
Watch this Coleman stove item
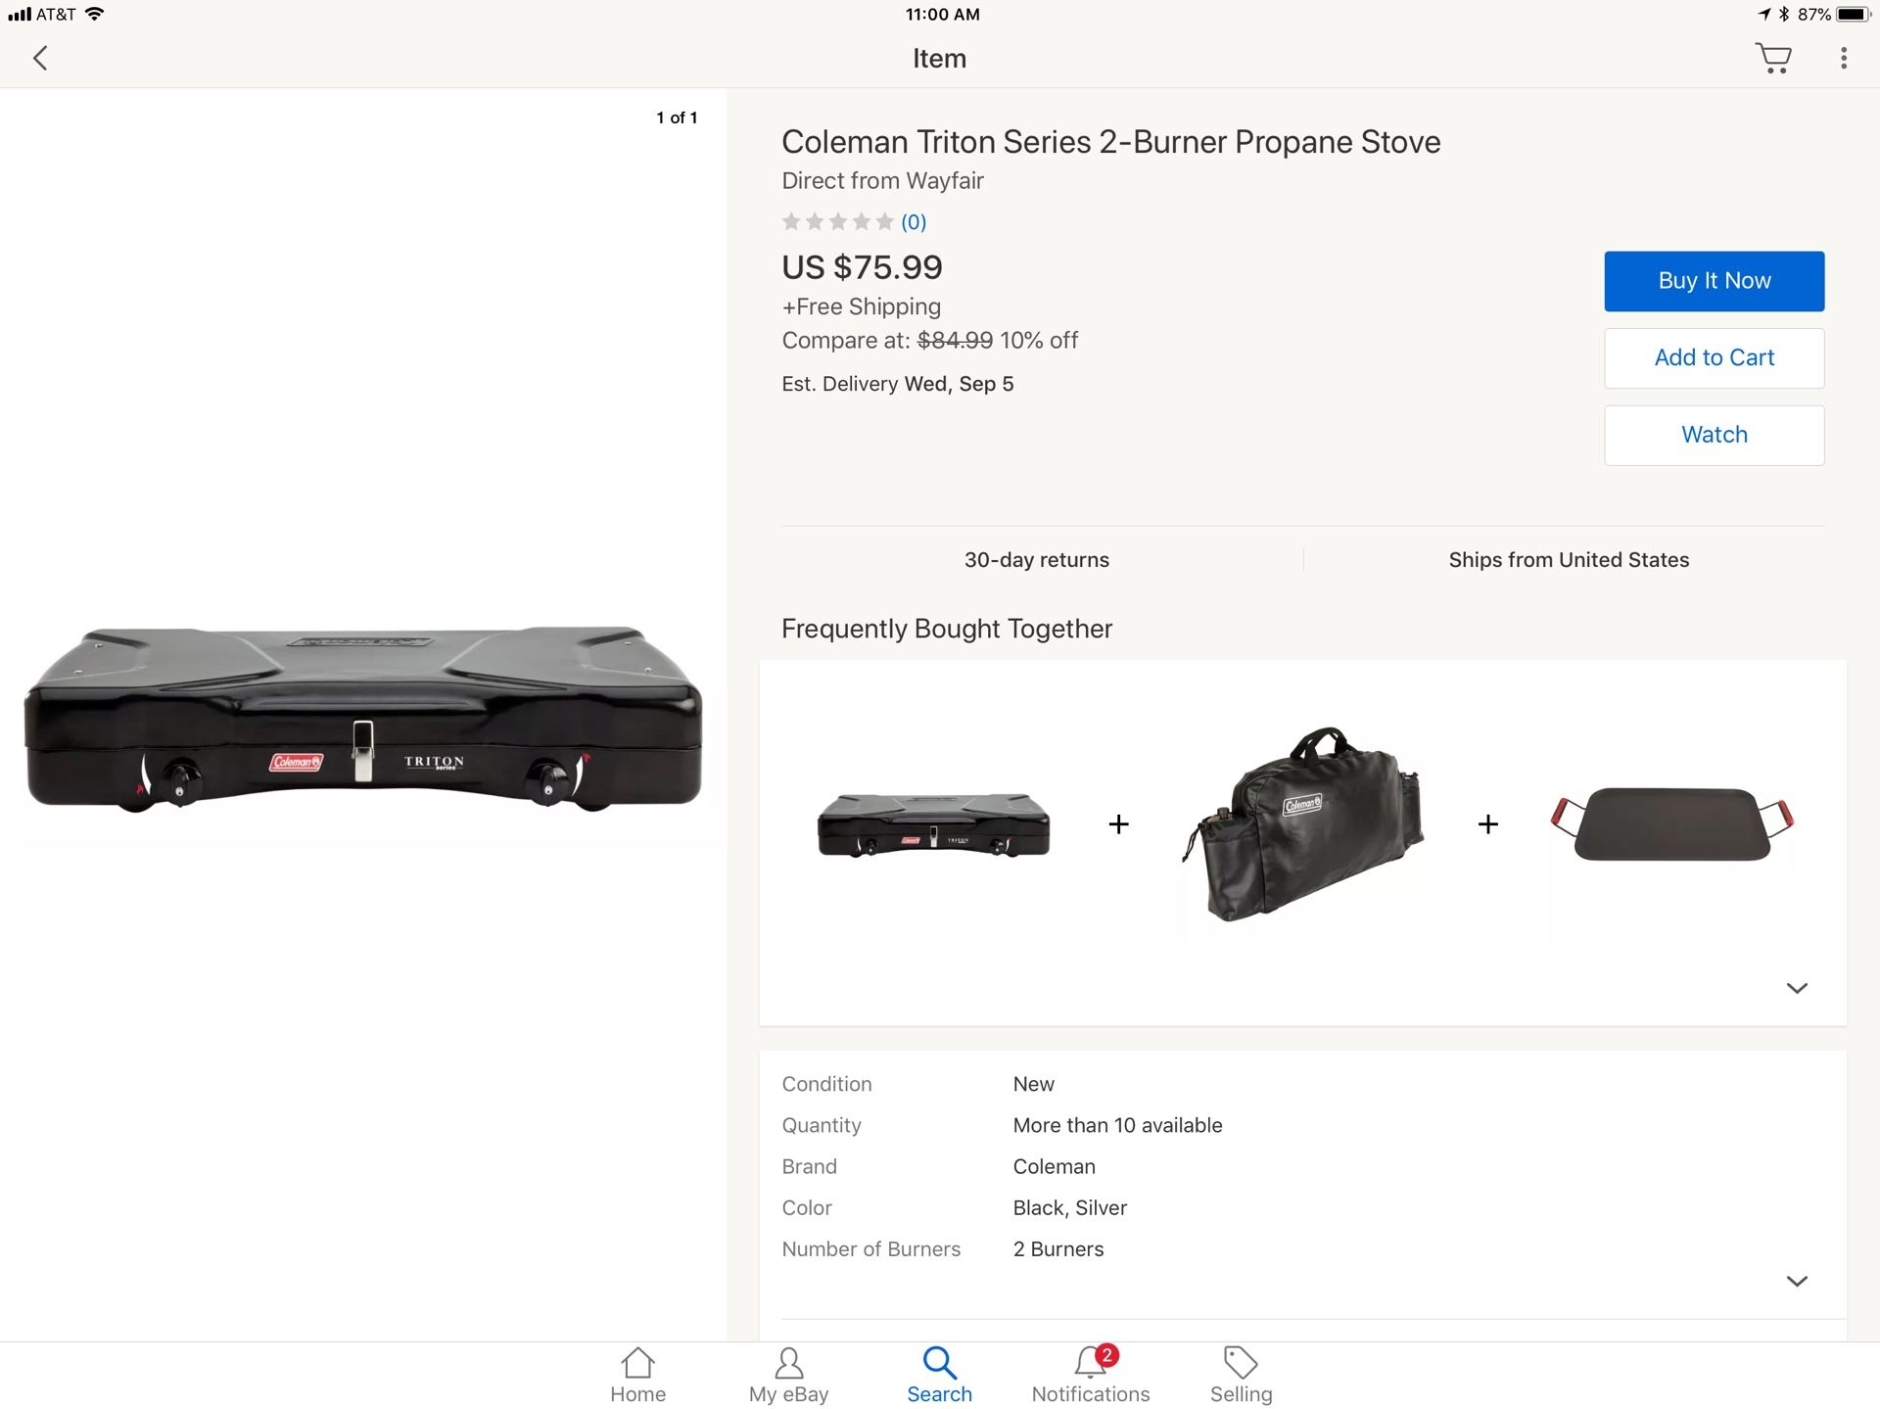click(1714, 436)
